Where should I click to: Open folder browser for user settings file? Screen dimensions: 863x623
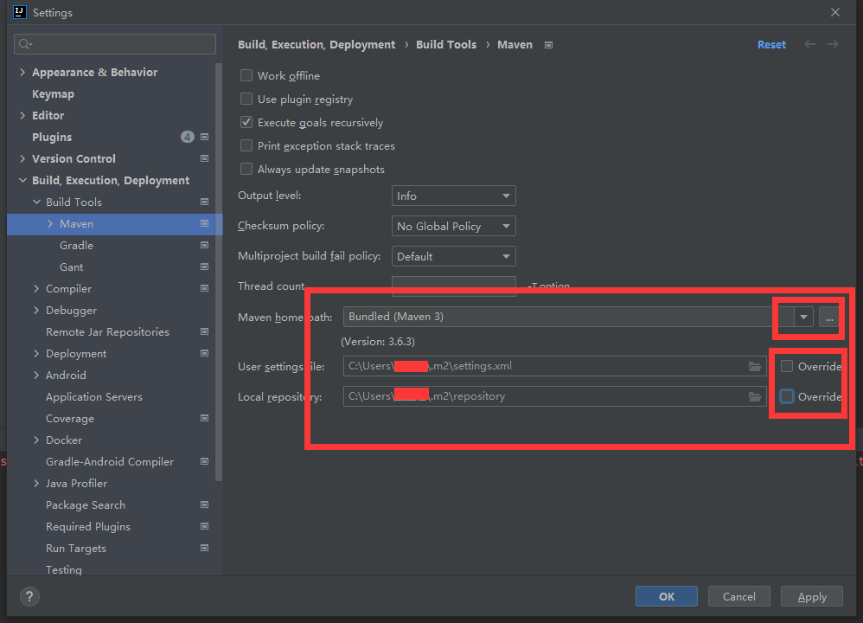755,366
